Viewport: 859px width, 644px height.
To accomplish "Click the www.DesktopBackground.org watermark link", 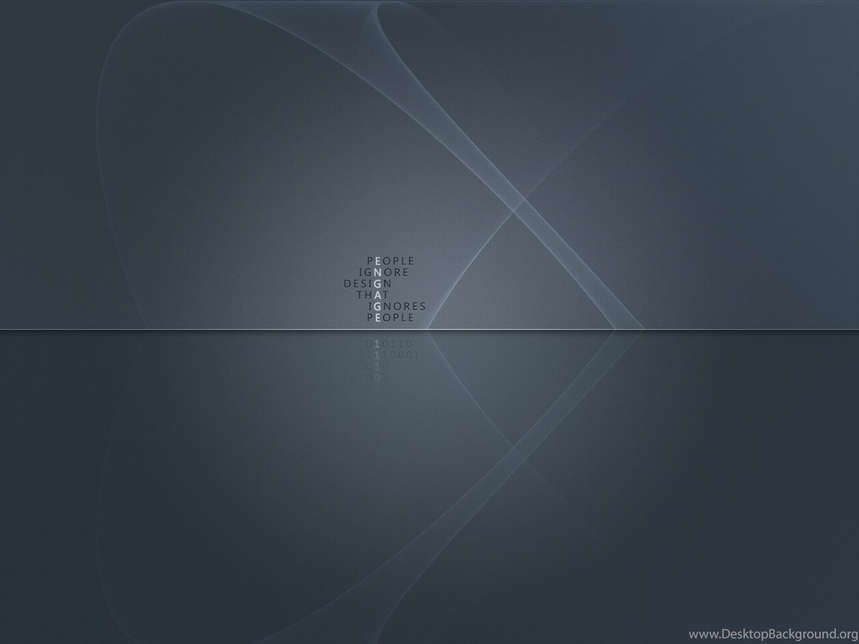I will click(772, 634).
